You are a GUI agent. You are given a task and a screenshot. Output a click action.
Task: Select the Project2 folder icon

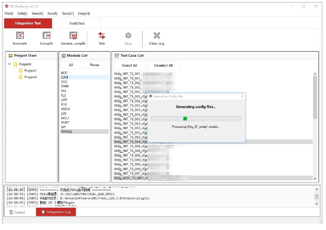(x=21, y=77)
